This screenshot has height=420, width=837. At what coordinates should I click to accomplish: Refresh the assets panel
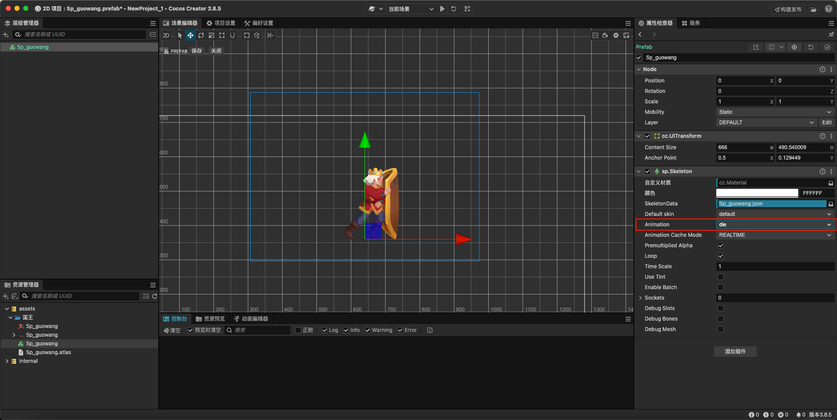click(x=154, y=296)
